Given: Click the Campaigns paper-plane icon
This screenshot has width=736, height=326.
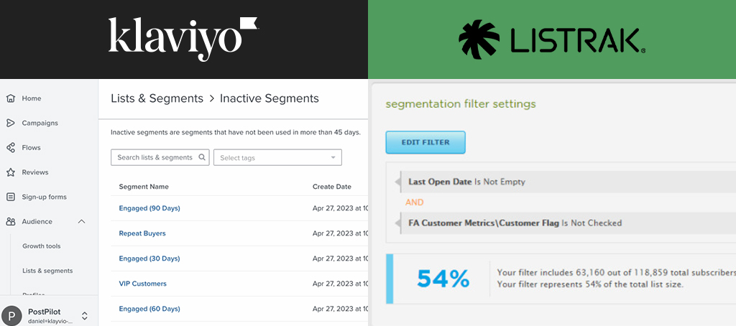Looking at the screenshot, I should pyautogui.click(x=10, y=123).
